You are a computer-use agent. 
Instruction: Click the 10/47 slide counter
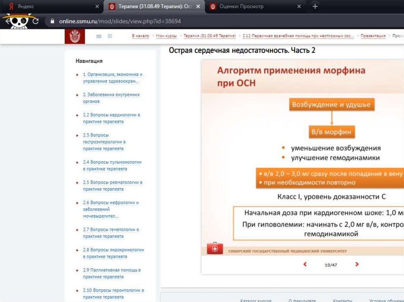pyautogui.click(x=331, y=265)
